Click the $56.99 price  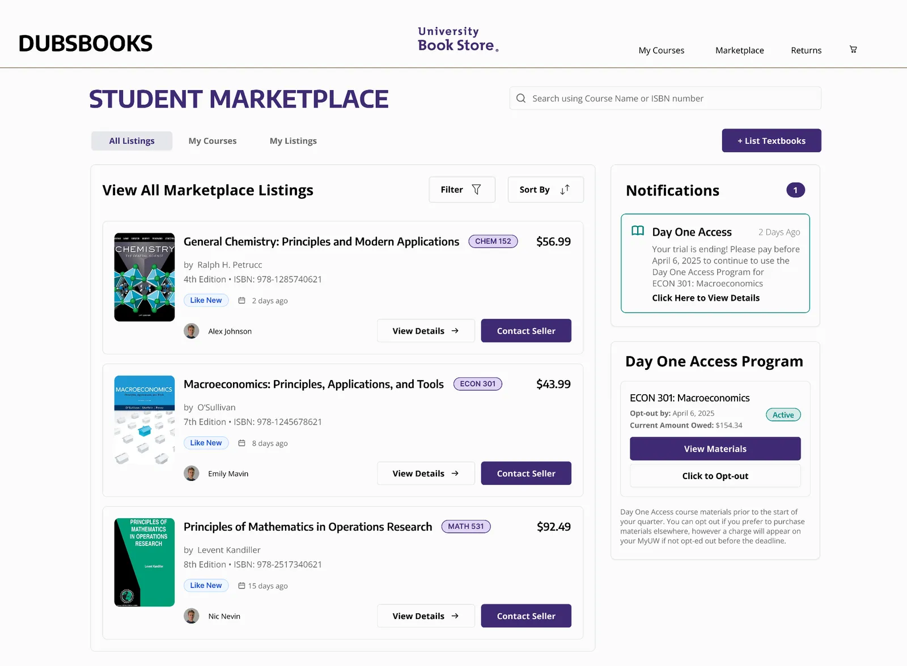pyautogui.click(x=553, y=242)
